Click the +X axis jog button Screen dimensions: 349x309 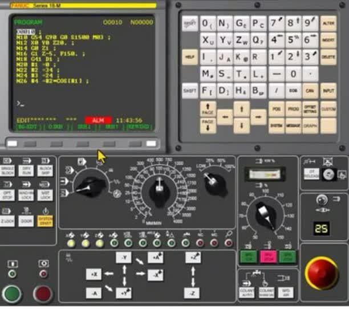[x=94, y=274]
